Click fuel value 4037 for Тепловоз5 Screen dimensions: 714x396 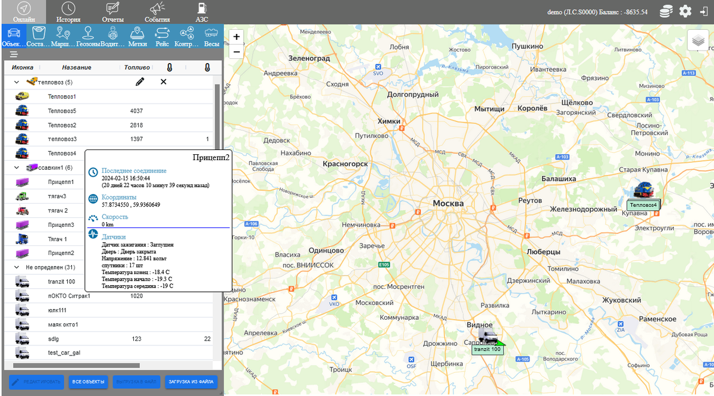tap(136, 111)
